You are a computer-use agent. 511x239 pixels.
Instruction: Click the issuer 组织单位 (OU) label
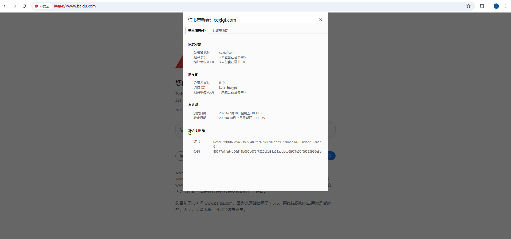tap(204, 92)
